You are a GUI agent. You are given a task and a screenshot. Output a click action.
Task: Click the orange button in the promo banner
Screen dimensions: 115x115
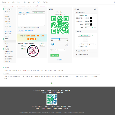point(32,39)
